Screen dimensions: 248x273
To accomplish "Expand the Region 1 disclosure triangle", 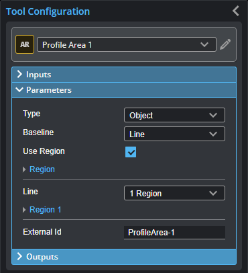I will [24, 210].
